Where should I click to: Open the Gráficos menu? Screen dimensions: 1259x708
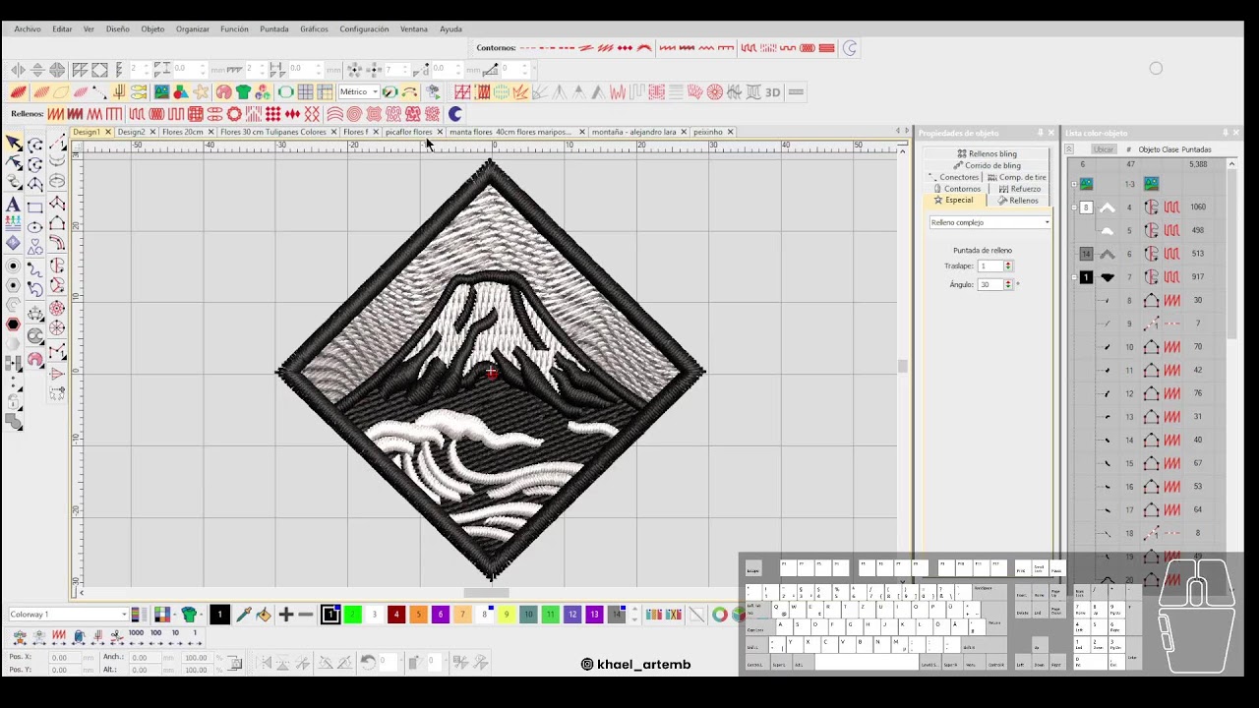tap(314, 29)
